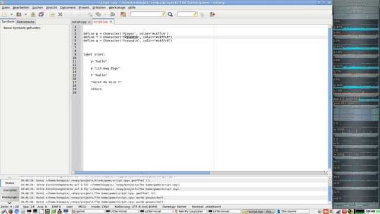Click the line "hörst du mich ?"
This screenshot has width=380, height=214.
click(x=106, y=82)
